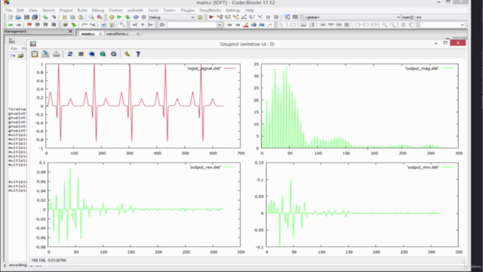Viewport: 483px width, 272px height.
Task: Close the Management panel
Action: [x=70, y=31]
